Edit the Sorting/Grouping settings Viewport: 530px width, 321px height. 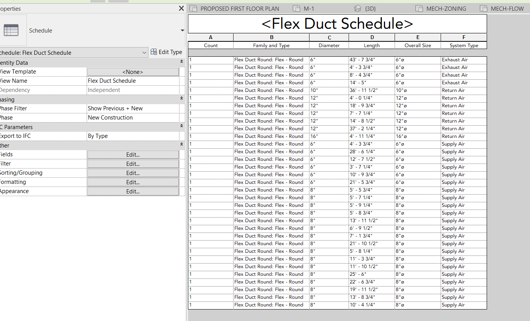pyautogui.click(x=133, y=173)
